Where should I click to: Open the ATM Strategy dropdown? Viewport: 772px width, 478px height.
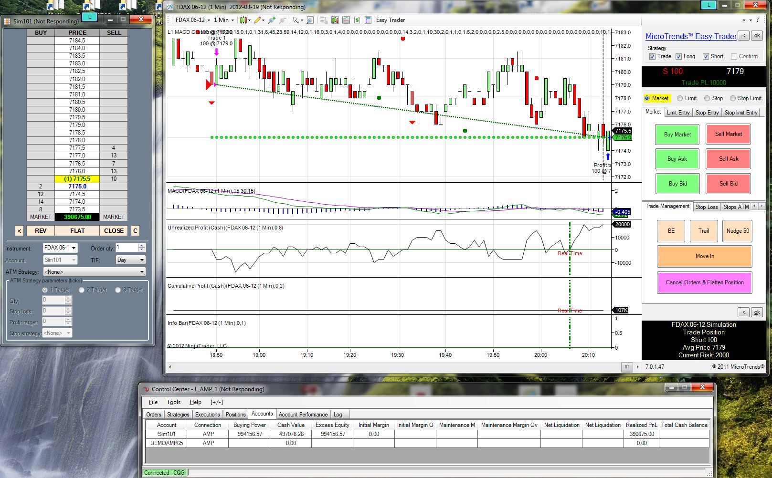click(x=94, y=272)
